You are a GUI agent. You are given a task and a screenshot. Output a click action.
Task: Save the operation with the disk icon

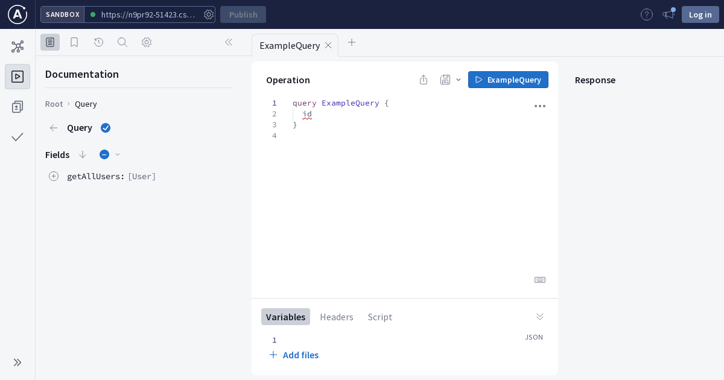coord(445,80)
